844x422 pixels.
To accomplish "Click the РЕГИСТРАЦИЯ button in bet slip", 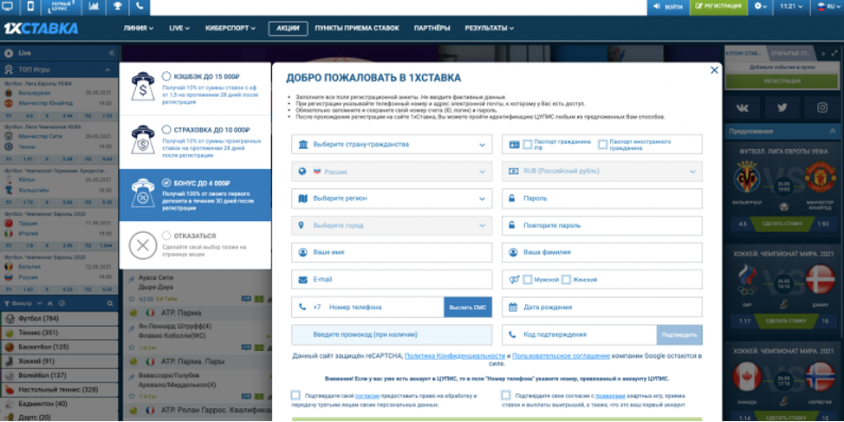I will click(x=782, y=81).
